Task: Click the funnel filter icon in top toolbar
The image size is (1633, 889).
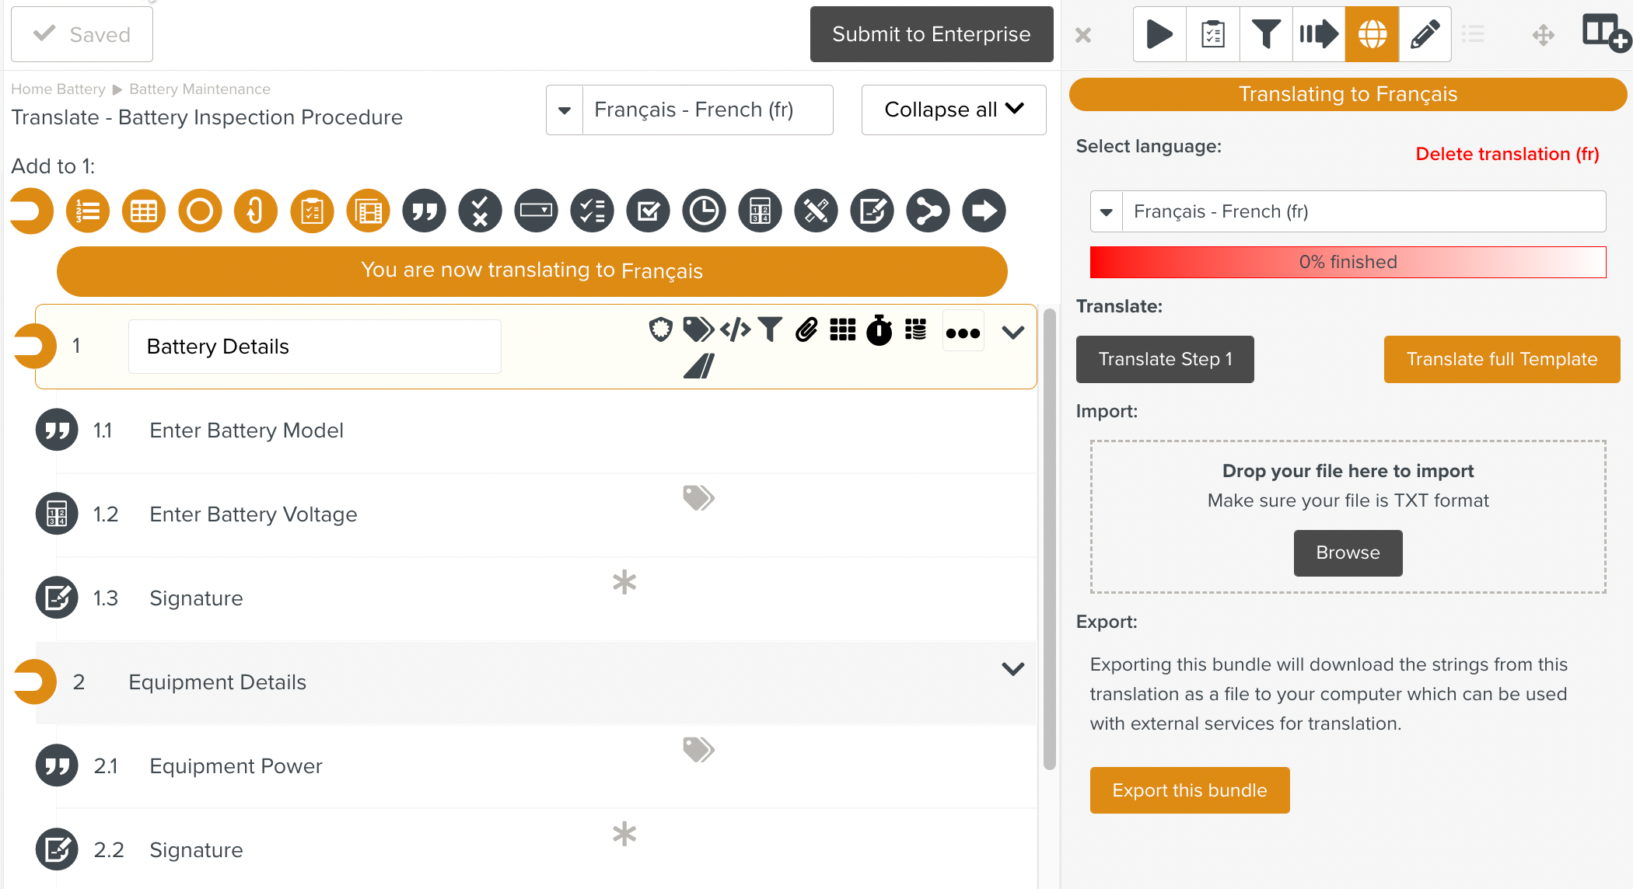Action: pos(1266,34)
